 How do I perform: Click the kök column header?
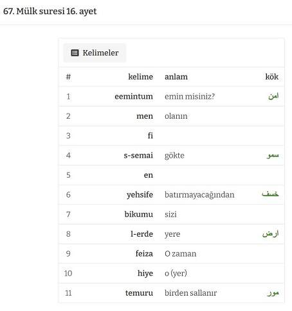click(x=272, y=77)
